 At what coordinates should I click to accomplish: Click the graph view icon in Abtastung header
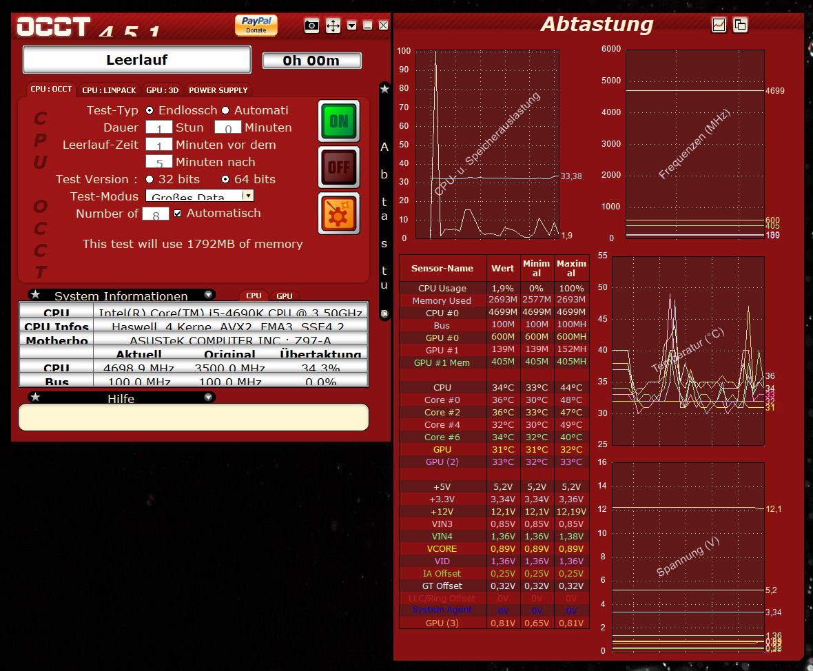[719, 25]
